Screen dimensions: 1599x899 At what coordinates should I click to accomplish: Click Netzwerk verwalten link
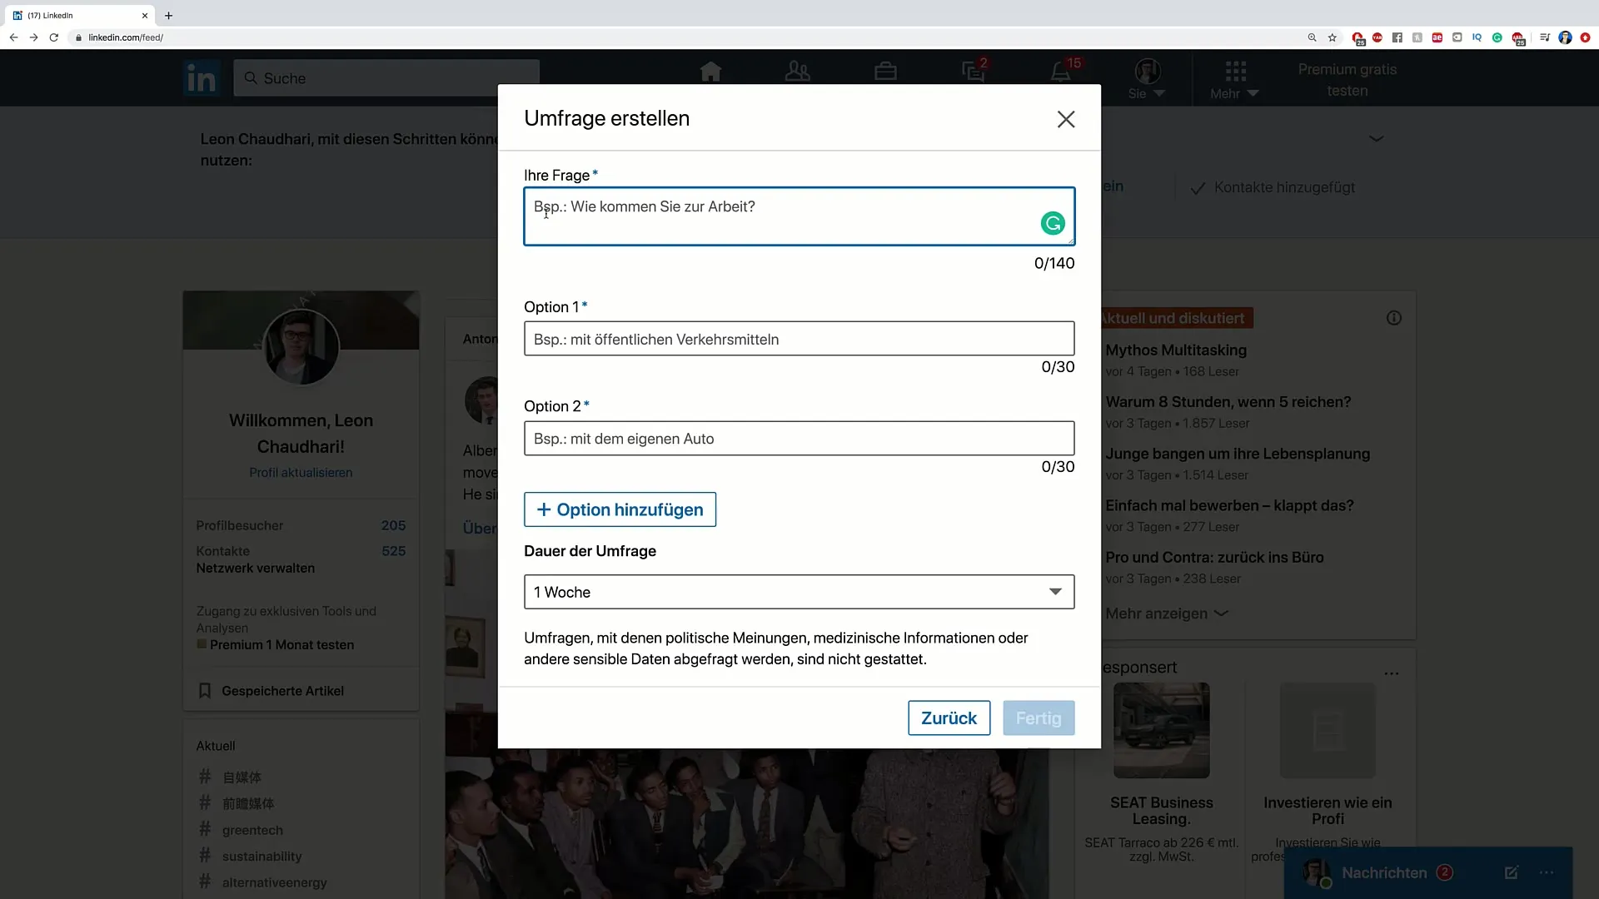click(256, 569)
